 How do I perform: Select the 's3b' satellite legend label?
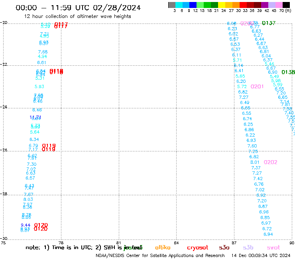pyautogui.click(x=248, y=248)
